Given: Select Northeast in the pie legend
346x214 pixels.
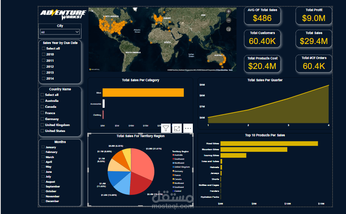Looking at the screenshot, I should pyautogui.click(x=178, y=183).
